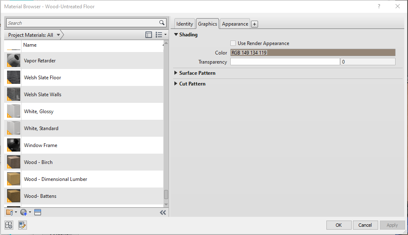Click the material parameters edit icon

(x=22, y=225)
